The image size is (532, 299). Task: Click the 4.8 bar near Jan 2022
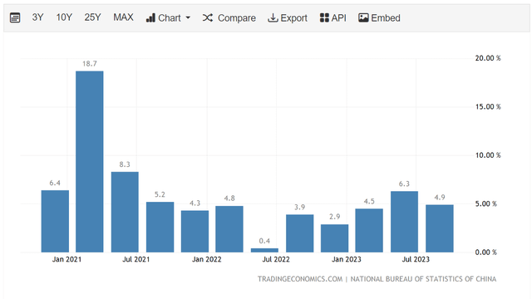pyautogui.click(x=229, y=229)
